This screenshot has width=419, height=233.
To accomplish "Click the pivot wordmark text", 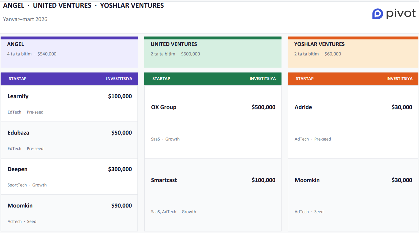I will tap(401, 14).
